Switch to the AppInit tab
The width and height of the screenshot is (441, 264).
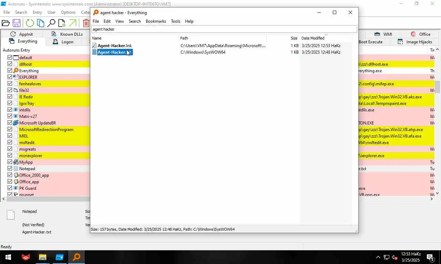click(x=22, y=34)
